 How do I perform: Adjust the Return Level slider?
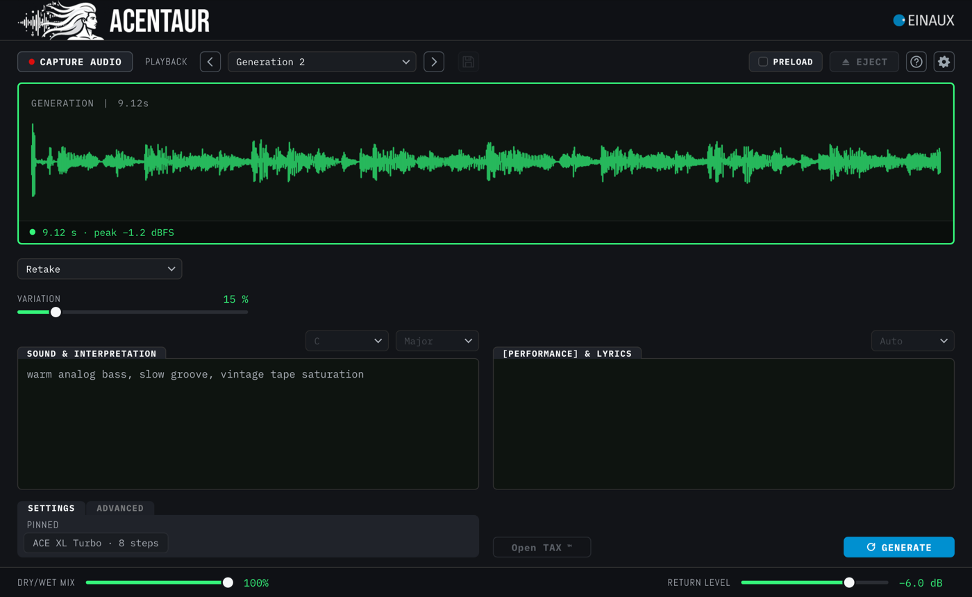click(814, 582)
